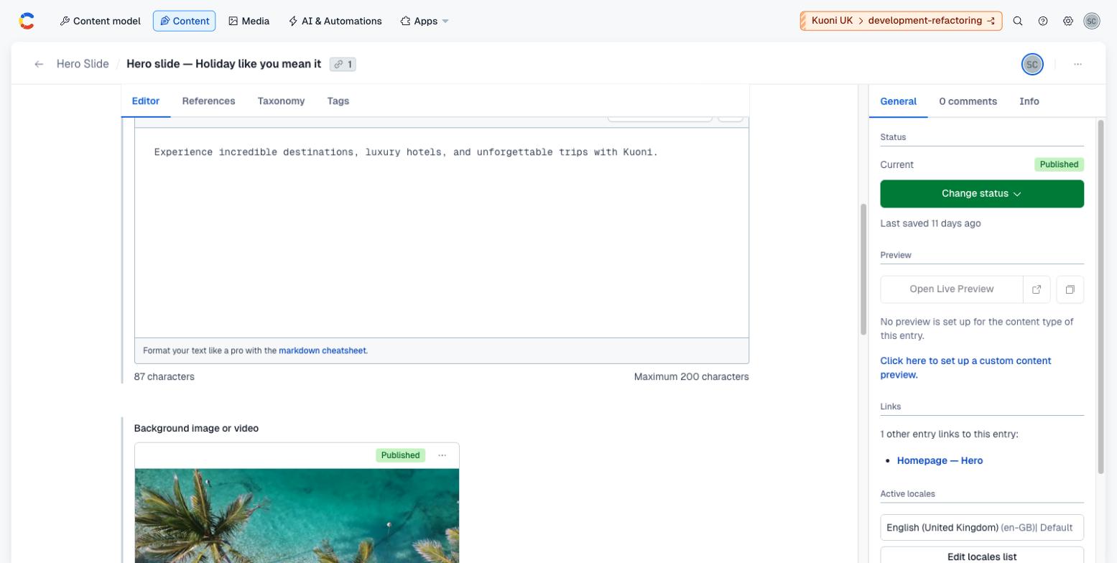Click the set up custom content preview link
The width and height of the screenshot is (1117, 563).
pos(965,368)
